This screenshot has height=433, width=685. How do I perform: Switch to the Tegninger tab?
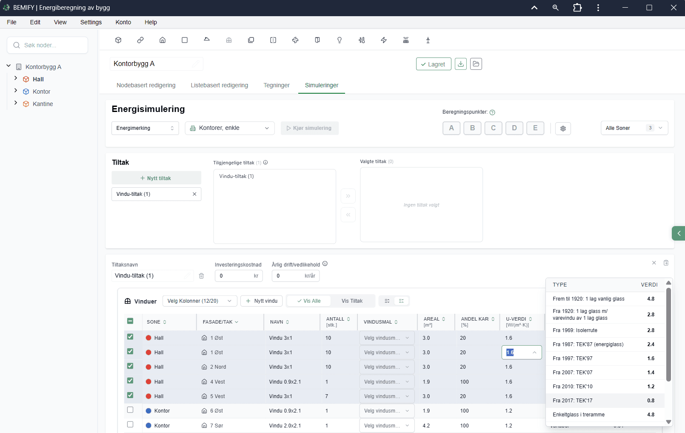277,85
